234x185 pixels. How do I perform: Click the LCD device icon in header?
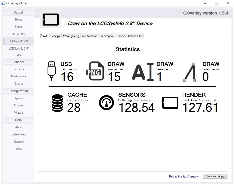51,20
